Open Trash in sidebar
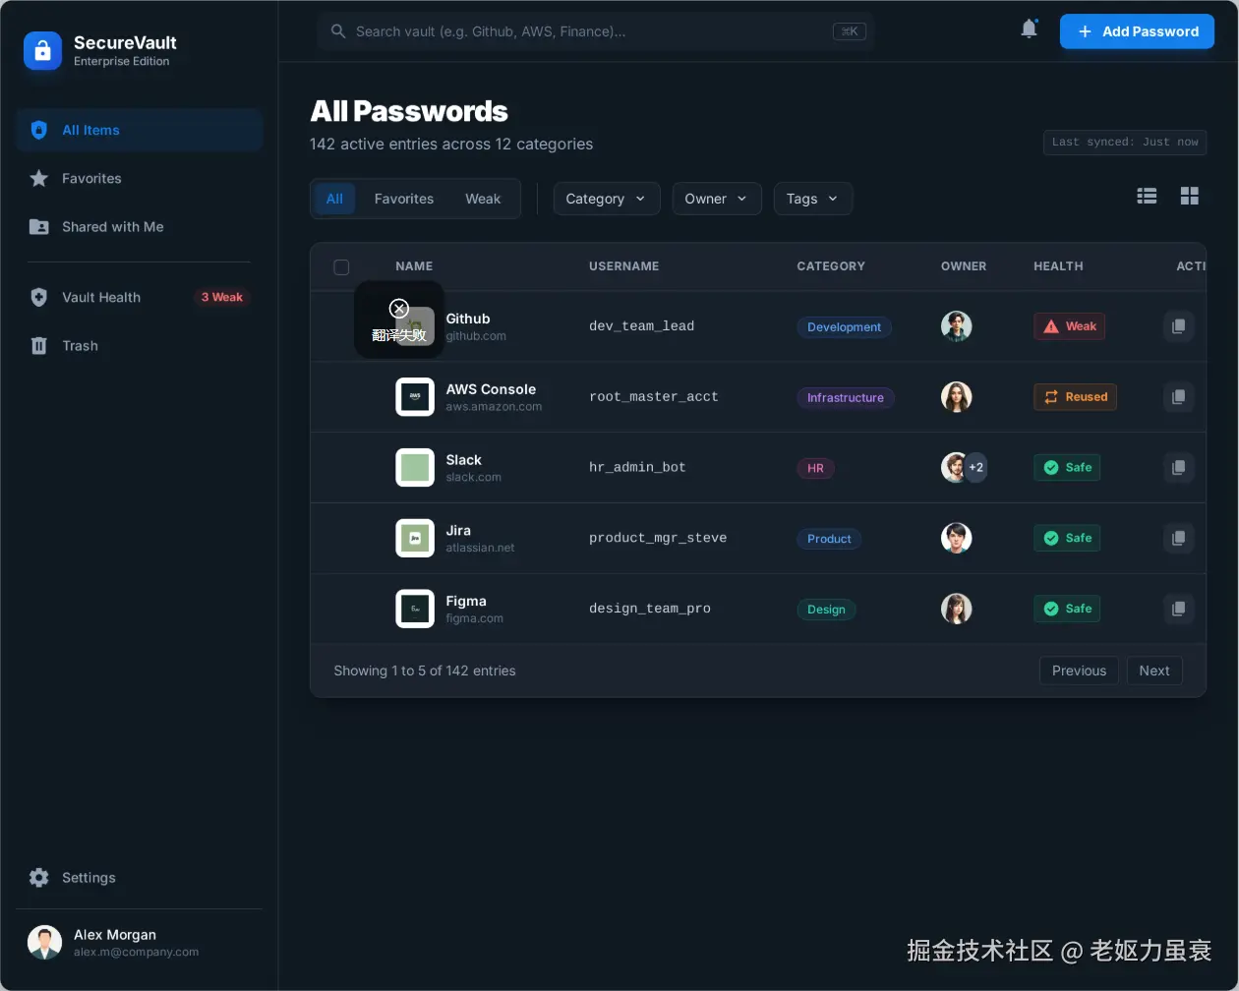Viewport: 1239px width, 991px height. 139,345
